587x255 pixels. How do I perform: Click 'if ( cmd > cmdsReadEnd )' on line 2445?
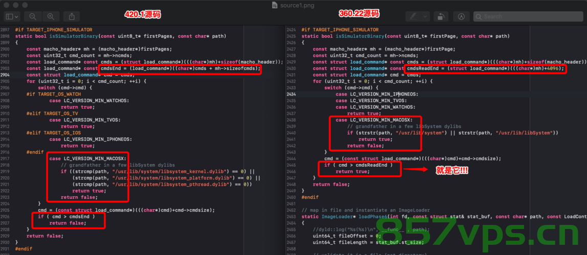[x=358, y=165]
